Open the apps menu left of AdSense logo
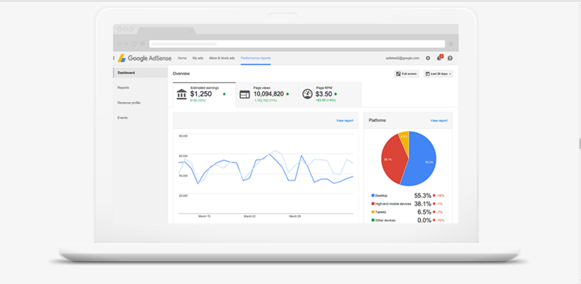This screenshot has width=581, height=284. [x=113, y=58]
